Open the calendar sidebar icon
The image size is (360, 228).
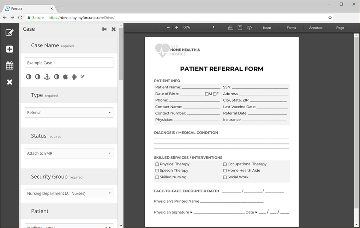(x=10, y=66)
